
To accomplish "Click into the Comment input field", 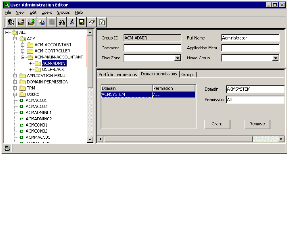I will (x=153, y=48).
